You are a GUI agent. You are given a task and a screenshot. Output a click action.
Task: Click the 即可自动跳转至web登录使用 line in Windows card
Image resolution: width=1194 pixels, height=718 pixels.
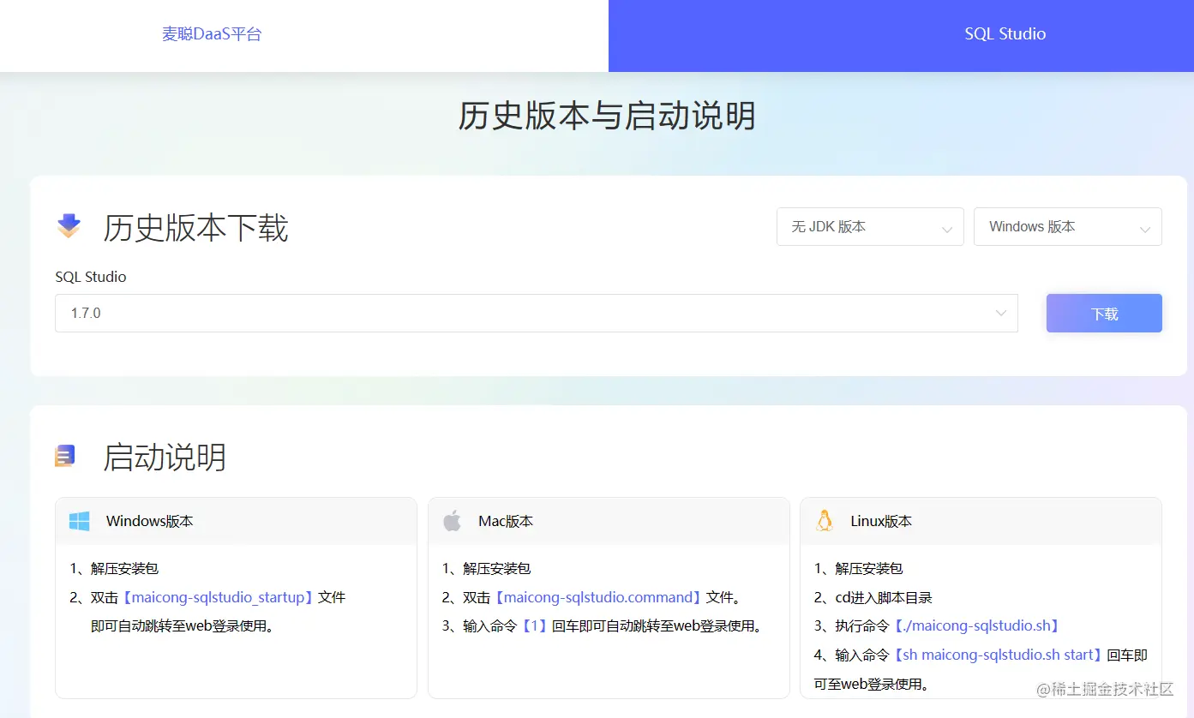[x=183, y=626]
